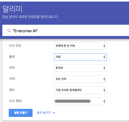Open the 하루에 한 번 이하 frequency dropdown
This screenshot has width=129, height=122.
click(x=80, y=46)
